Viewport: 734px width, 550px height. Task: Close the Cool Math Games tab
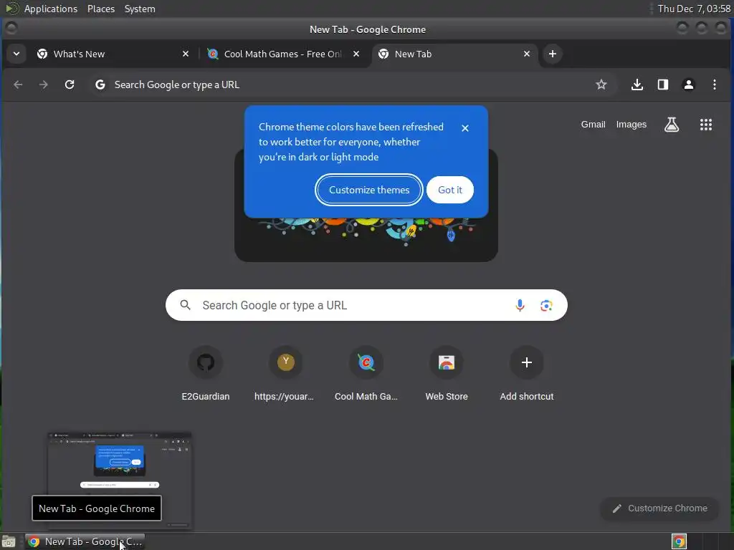click(356, 54)
